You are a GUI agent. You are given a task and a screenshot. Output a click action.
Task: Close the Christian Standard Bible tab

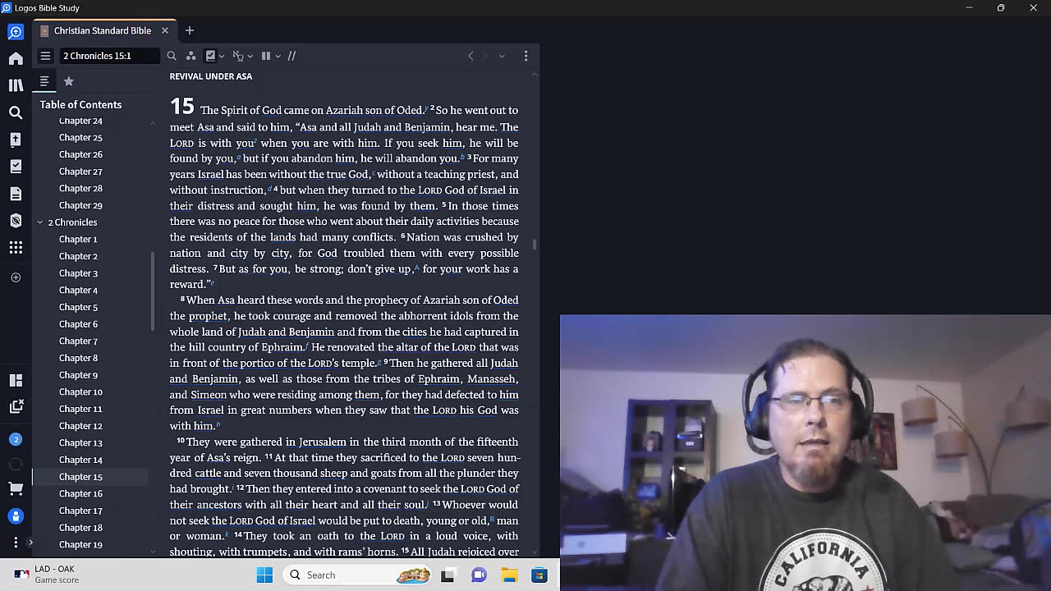point(165,30)
